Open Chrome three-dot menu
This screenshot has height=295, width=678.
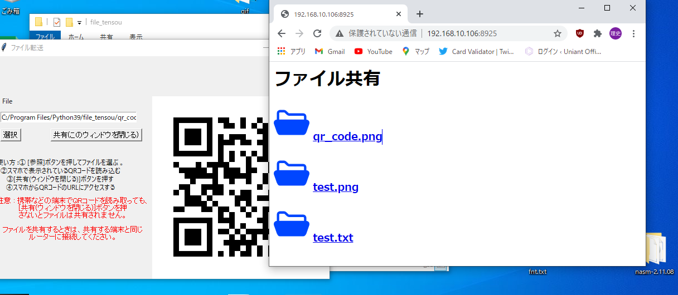pyautogui.click(x=633, y=33)
